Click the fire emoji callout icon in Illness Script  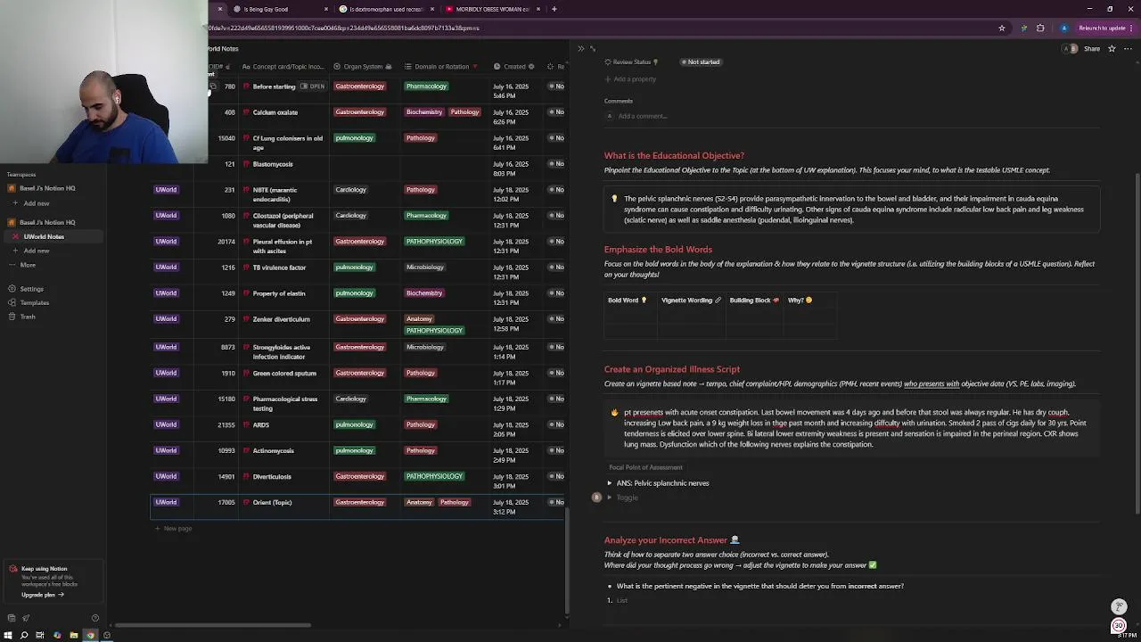coord(614,413)
